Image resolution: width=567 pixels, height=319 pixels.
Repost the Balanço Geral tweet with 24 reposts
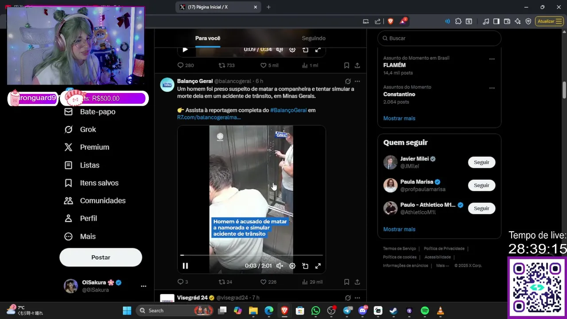[225, 282]
